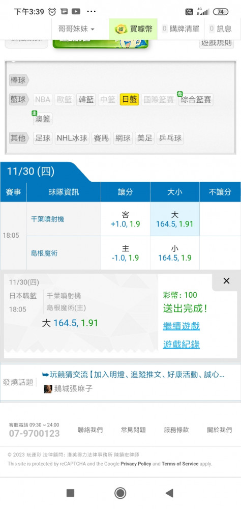Open 鵝城張麻子 avatar thumbnail
This screenshot has width=241, height=509.
coord(48,388)
